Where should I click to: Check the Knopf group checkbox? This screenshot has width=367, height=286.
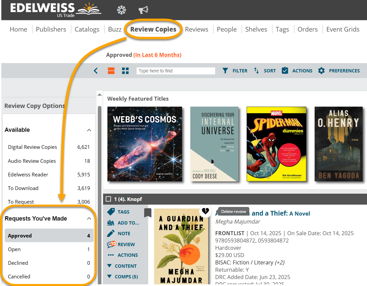[108, 199]
